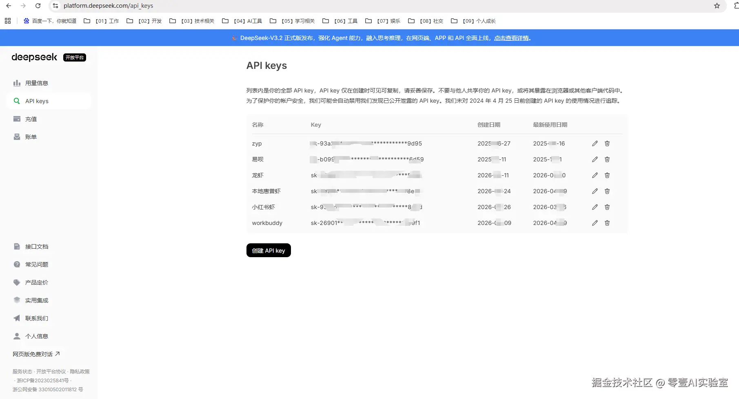Delete the 易呗 API key
Image resolution: width=739 pixels, height=399 pixels.
click(x=607, y=159)
